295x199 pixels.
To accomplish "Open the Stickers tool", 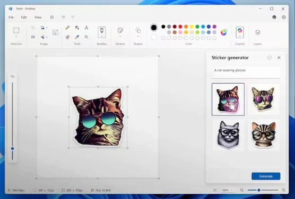I will click(120, 30).
